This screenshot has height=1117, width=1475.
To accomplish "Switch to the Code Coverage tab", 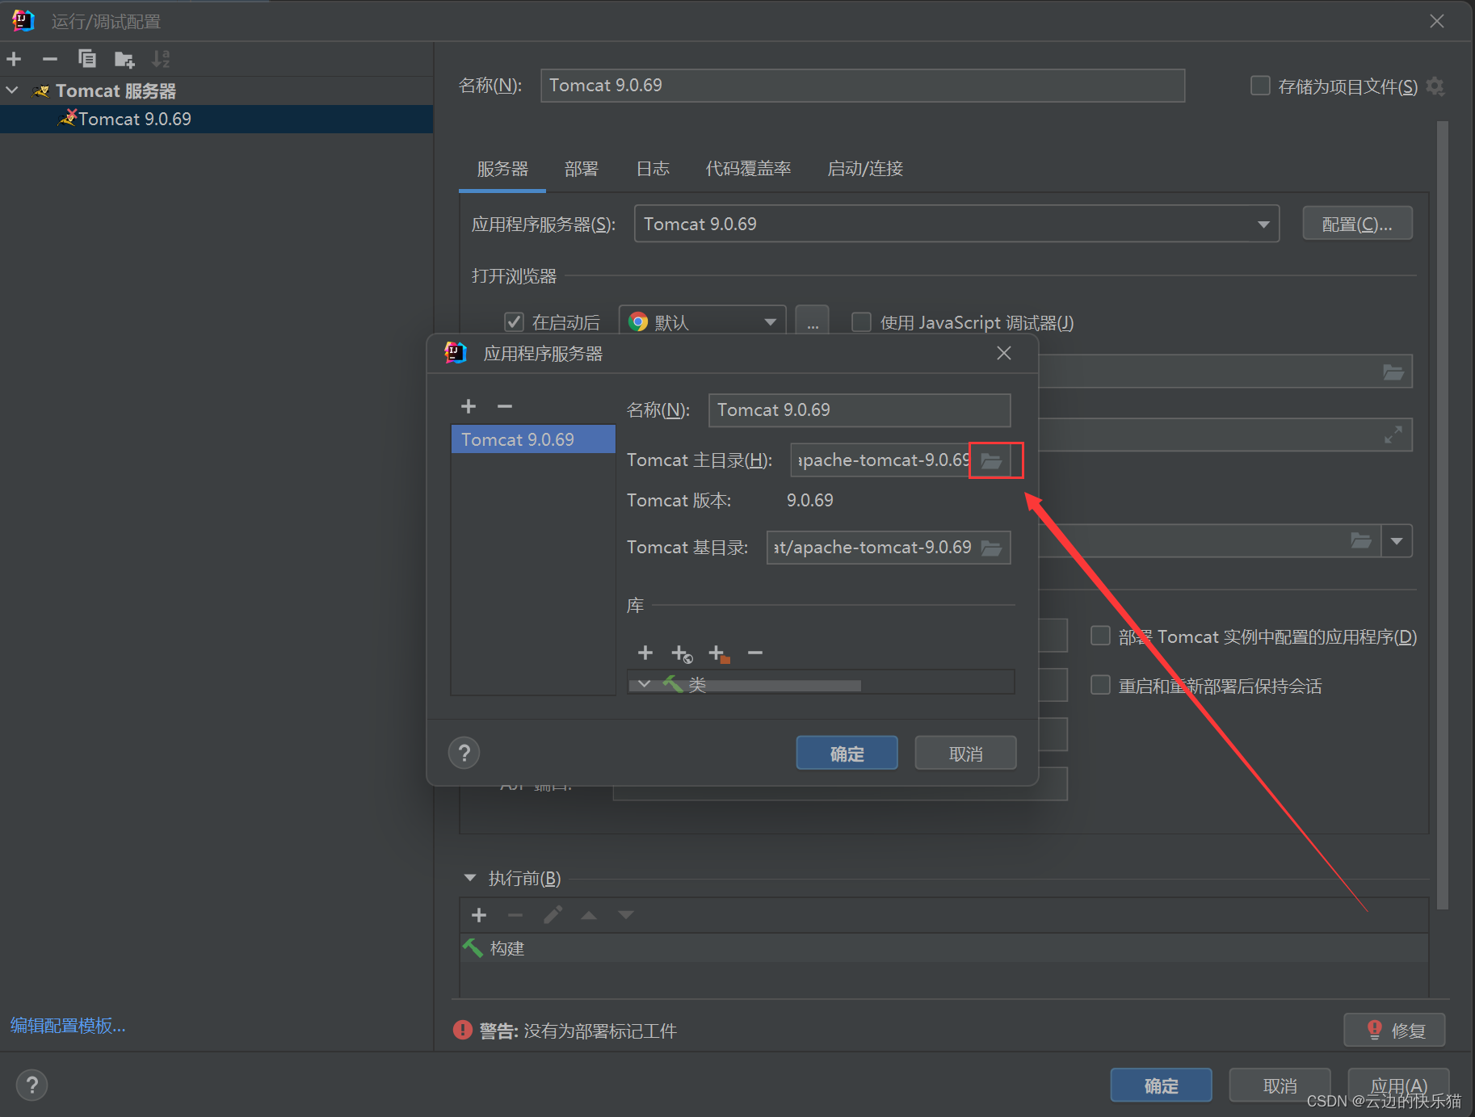I will [x=748, y=169].
